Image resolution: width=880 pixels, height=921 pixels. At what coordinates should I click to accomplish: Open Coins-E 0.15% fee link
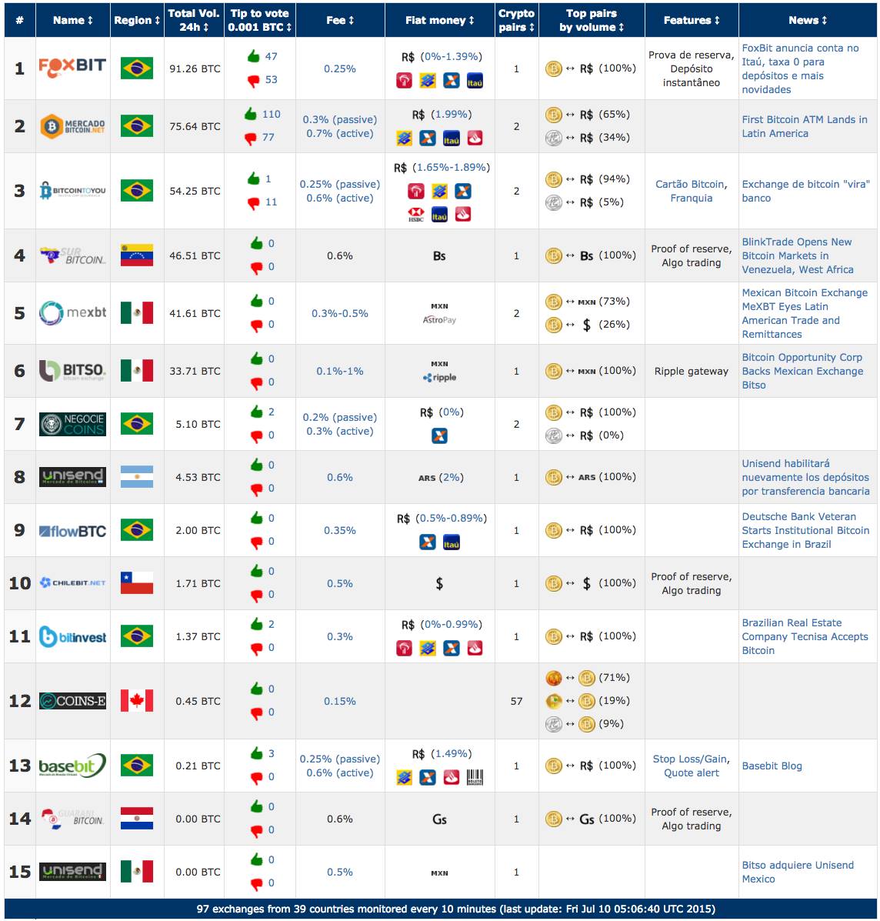coord(340,701)
